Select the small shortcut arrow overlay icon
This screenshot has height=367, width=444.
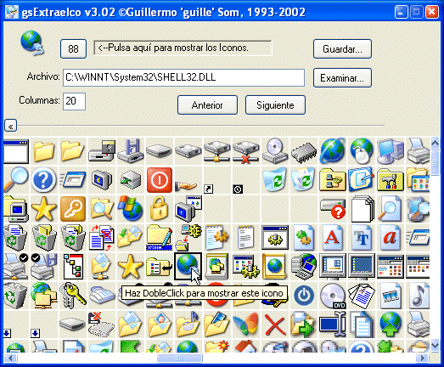tap(208, 189)
